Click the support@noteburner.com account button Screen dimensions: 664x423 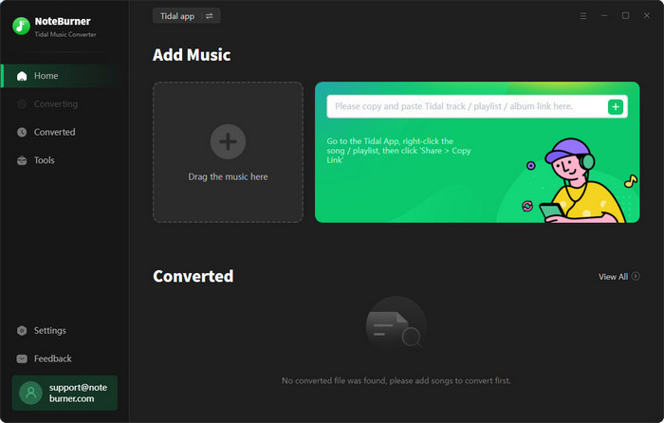click(x=65, y=393)
